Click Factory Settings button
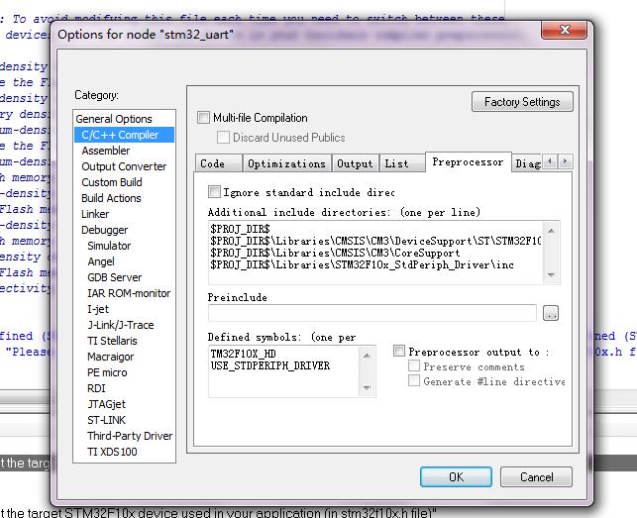637x518 pixels. tap(522, 102)
